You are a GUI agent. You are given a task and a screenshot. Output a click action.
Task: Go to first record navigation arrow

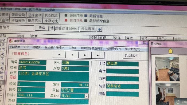point(59,55)
